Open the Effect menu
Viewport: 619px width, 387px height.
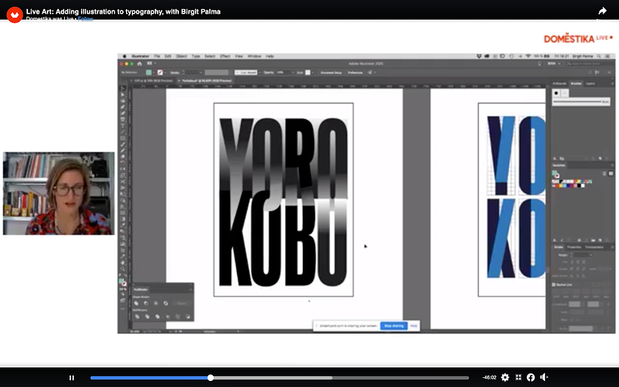(x=225, y=56)
